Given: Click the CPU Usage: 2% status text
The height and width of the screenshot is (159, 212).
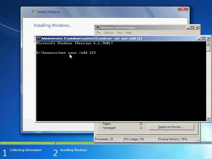Looking at the screenshot, I should coord(134,139).
